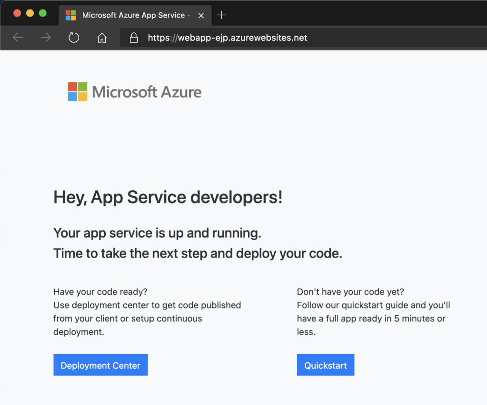Reload the current page
Viewport: 487px width, 405px height.
[x=74, y=38]
